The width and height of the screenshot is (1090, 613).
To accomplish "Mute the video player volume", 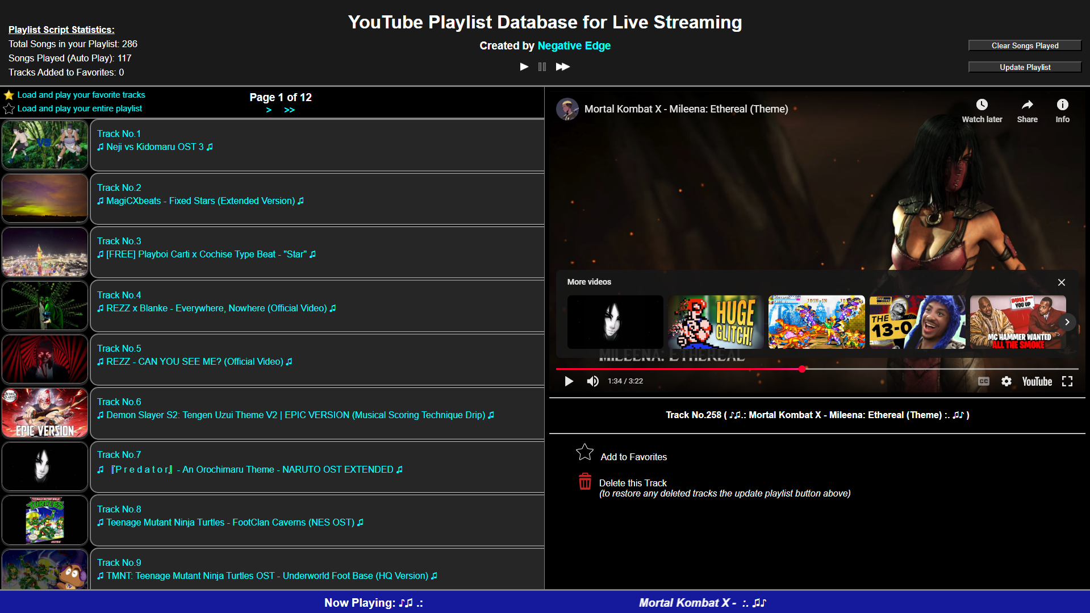I will 592,381.
